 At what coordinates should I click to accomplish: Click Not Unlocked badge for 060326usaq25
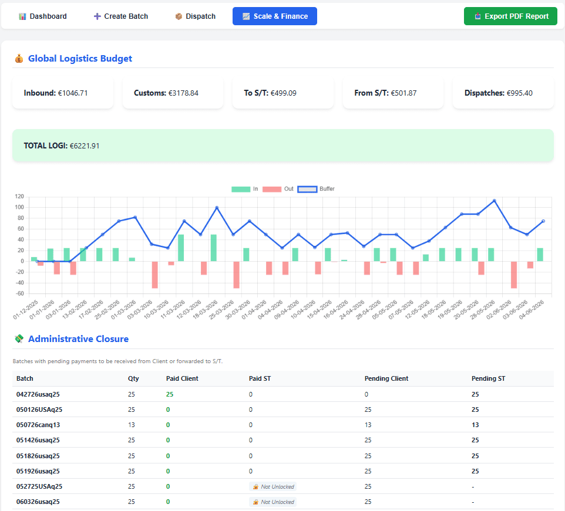[x=273, y=502]
